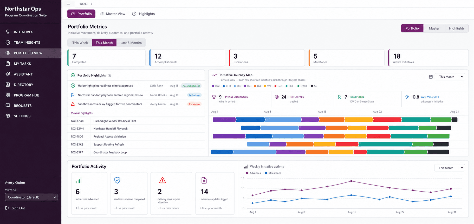Click the target icon beside 24 Initiatives
474x224 pixels.
(x=277, y=97)
